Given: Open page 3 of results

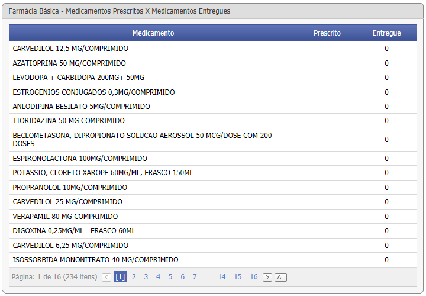Looking at the screenshot, I should coord(146,277).
